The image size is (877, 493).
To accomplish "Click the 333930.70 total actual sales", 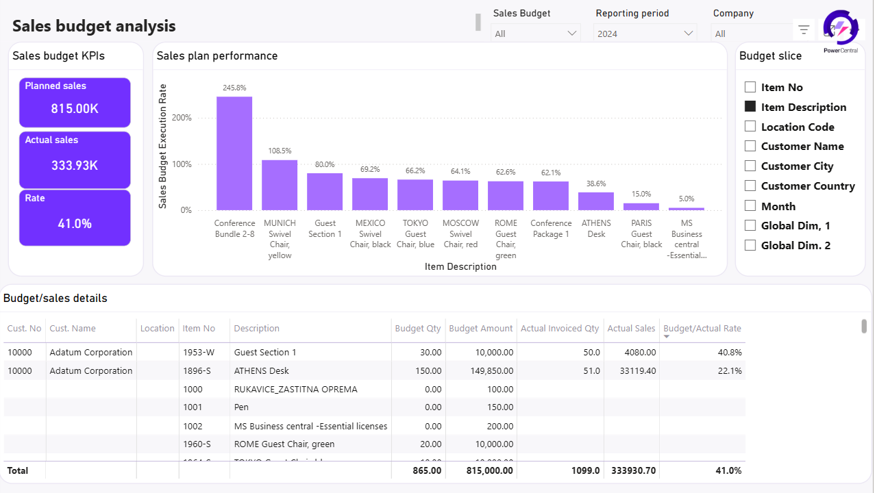I will (x=631, y=470).
